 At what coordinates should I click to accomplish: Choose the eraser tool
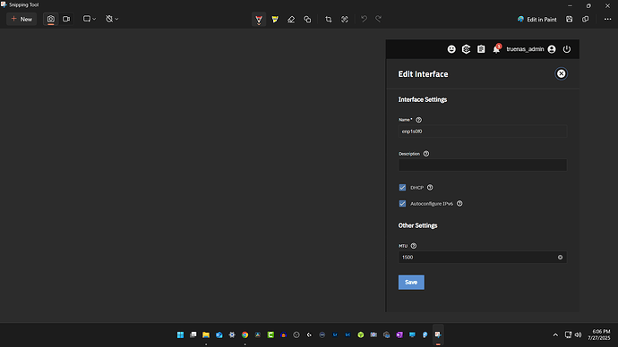click(291, 20)
